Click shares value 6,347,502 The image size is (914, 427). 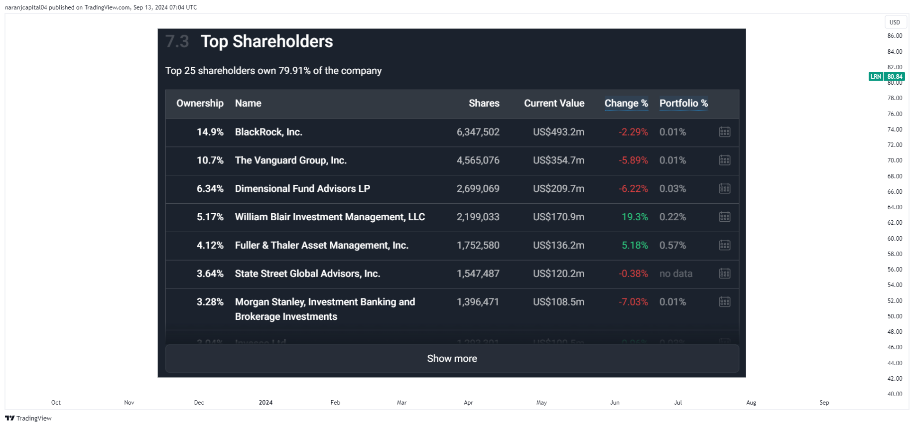478,132
